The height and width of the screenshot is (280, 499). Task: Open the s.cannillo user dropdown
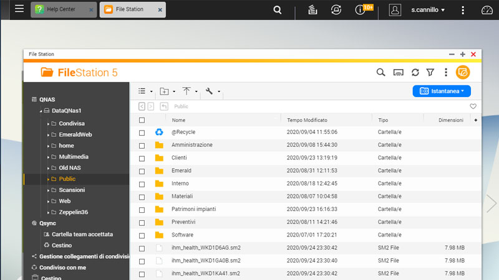[428, 10]
